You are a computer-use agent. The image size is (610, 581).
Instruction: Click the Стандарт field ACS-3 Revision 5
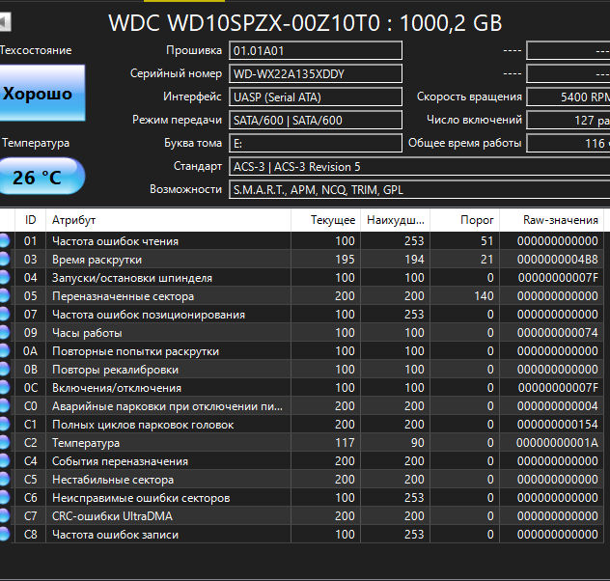click(419, 166)
